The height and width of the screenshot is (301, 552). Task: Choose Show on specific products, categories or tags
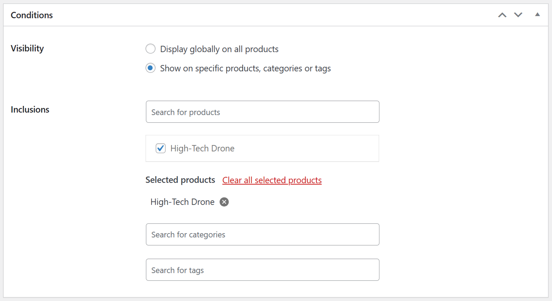[151, 68]
